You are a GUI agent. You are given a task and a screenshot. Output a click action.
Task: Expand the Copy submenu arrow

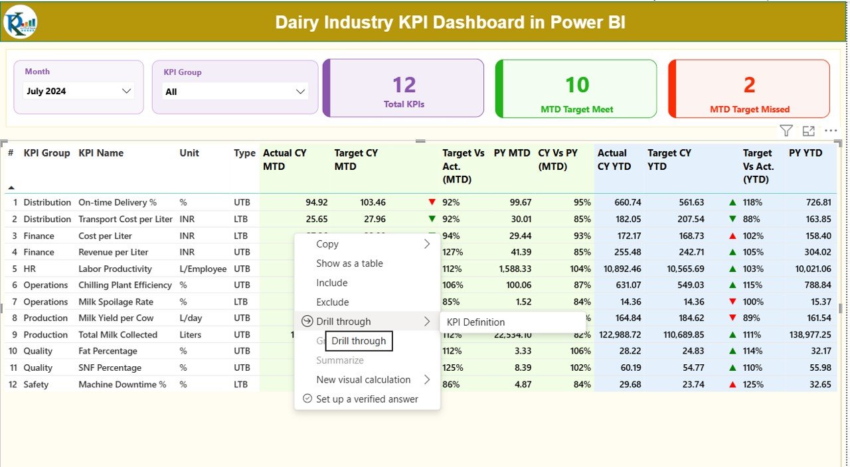click(427, 244)
